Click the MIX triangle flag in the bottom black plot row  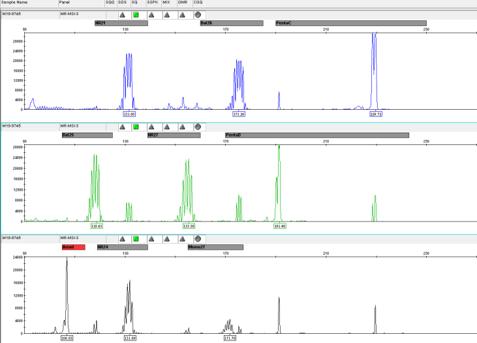(x=166, y=239)
